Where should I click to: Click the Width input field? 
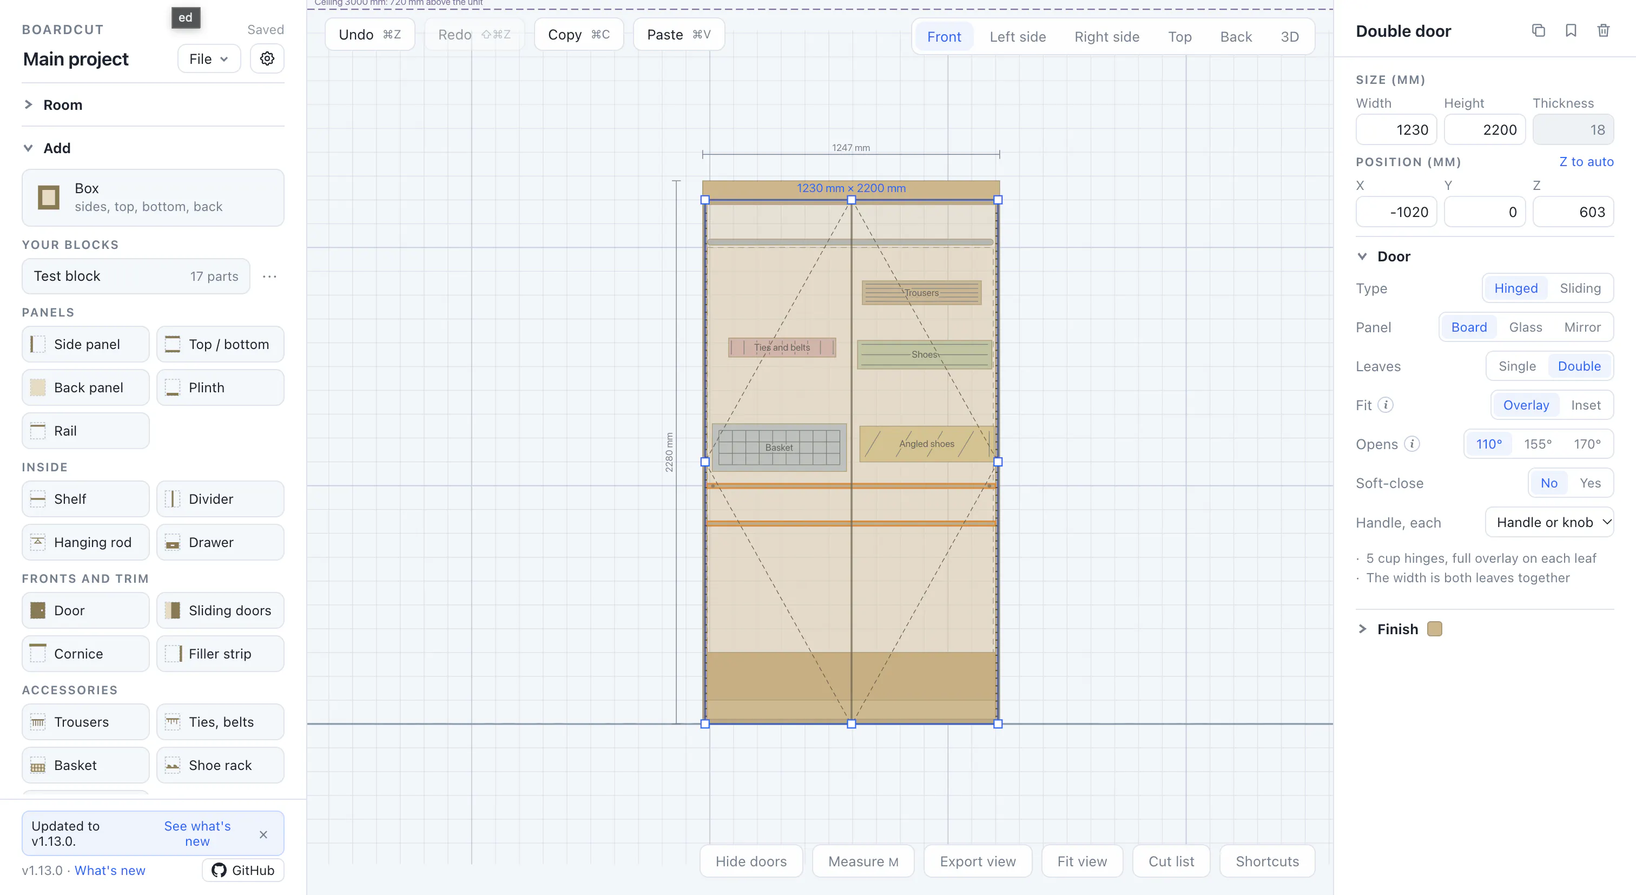1396,129
